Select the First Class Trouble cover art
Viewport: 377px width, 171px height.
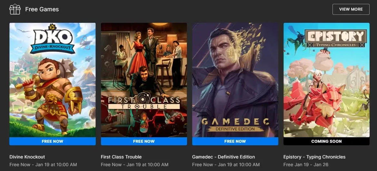(144, 80)
